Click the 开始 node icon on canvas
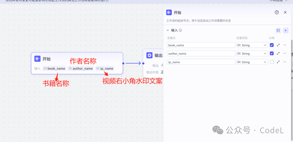This screenshot has height=142, width=293. pos(37,59)
